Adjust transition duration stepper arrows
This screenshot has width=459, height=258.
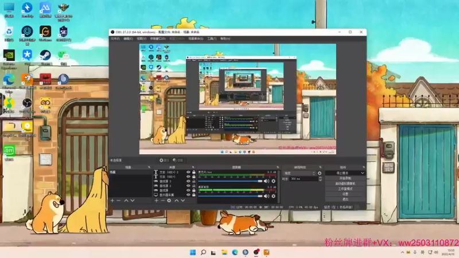[320, 179]
